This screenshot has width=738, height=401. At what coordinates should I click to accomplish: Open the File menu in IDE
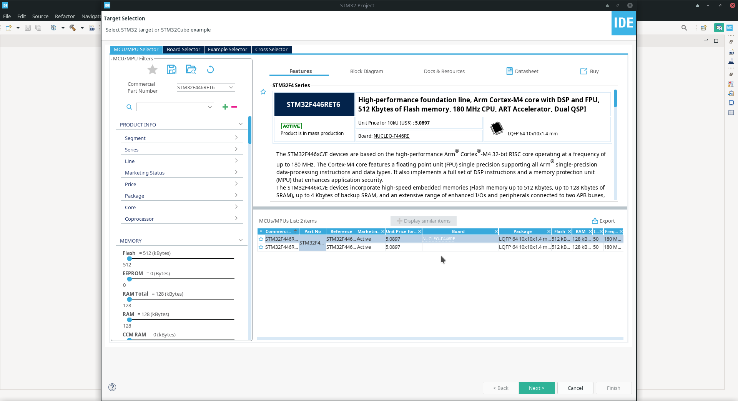point(7,16)
